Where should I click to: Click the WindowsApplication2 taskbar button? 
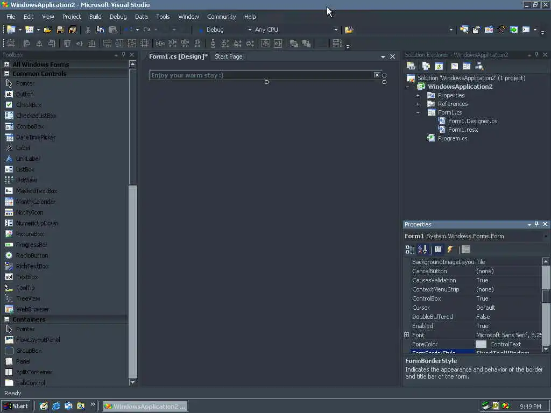[145, 407]
